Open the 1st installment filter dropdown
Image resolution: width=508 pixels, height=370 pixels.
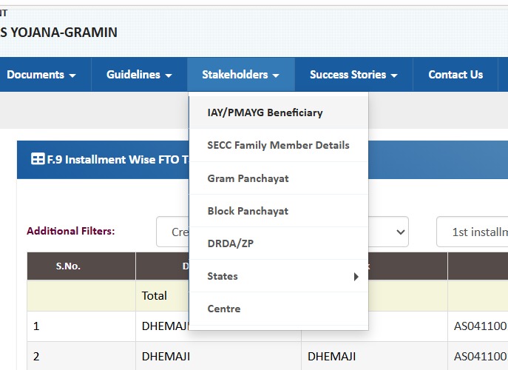click(473, 232)
